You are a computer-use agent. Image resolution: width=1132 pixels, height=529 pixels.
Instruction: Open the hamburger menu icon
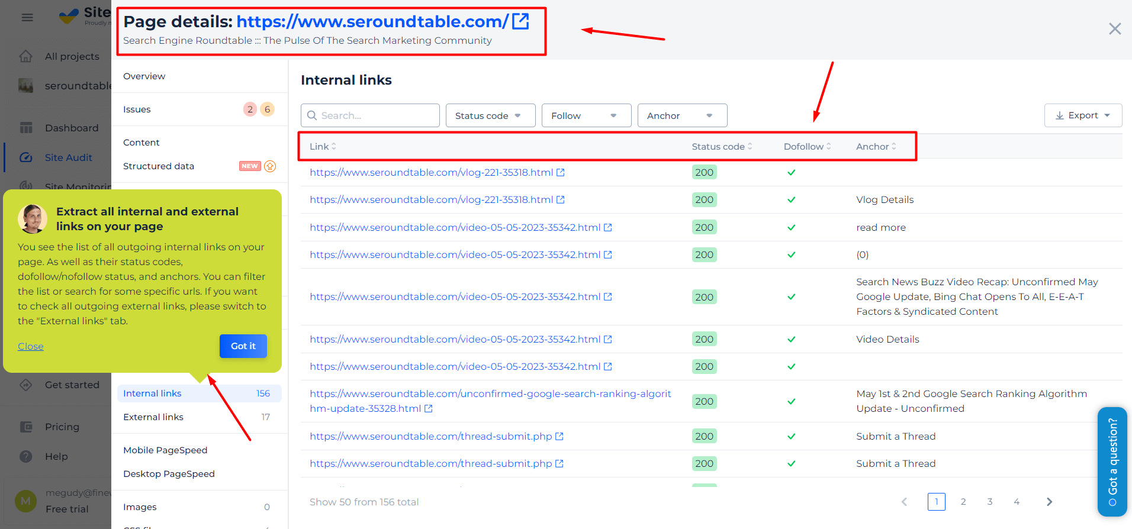click(x=27, y=18)
